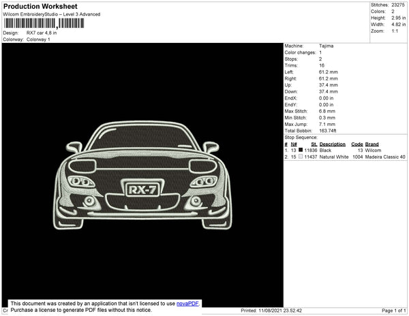Click the Wilcom brand entry in row one
The image size is (409, 316).
373,150
